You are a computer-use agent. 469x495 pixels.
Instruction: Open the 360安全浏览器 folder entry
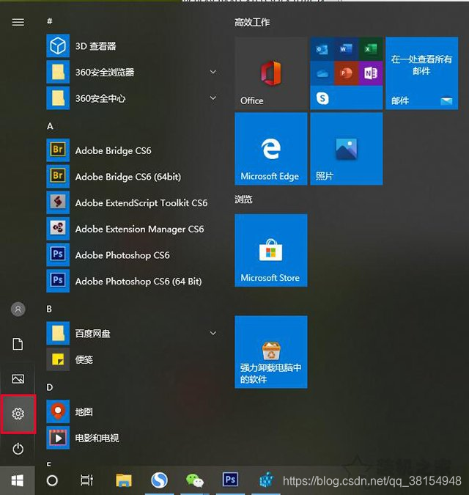click(133, 73)
